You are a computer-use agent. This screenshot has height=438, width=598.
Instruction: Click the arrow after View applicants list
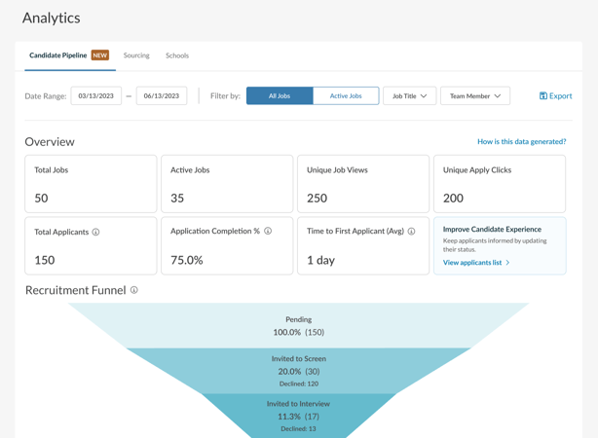click(x=508, y=263)
